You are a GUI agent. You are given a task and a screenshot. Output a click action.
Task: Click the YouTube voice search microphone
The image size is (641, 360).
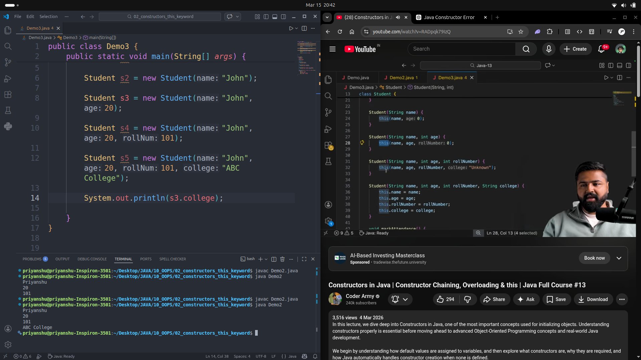(x=549, y=49)
